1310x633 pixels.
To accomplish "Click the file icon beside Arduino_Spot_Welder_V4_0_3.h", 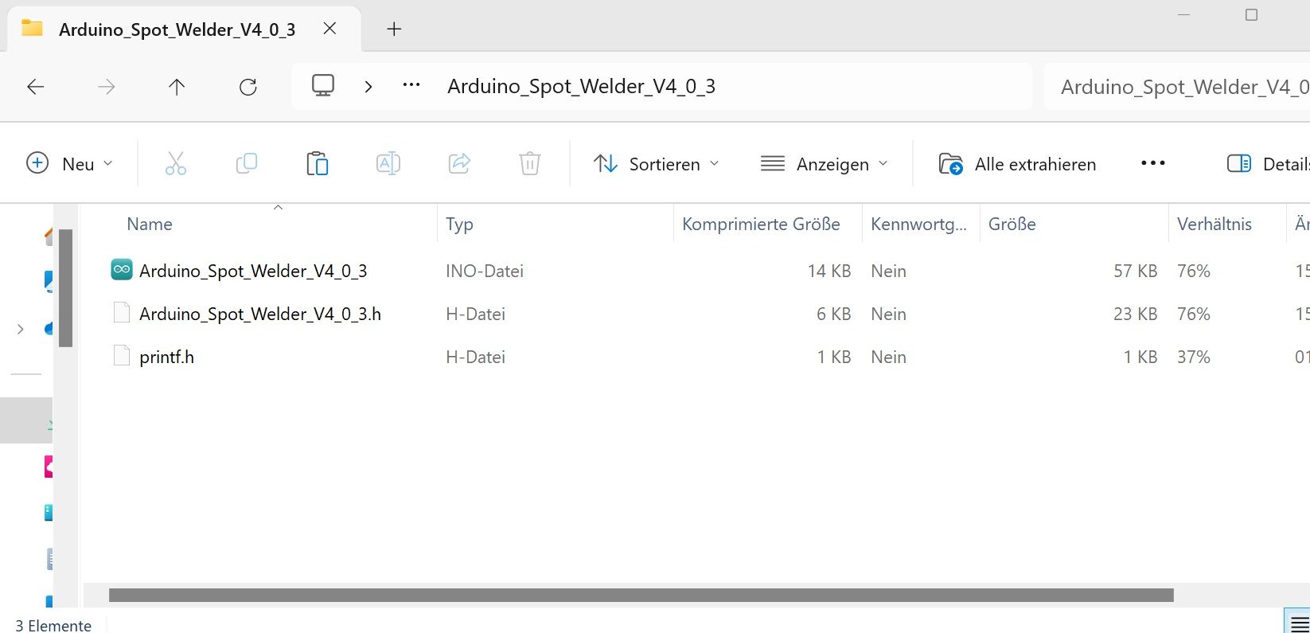I will (x=122, y=313).
